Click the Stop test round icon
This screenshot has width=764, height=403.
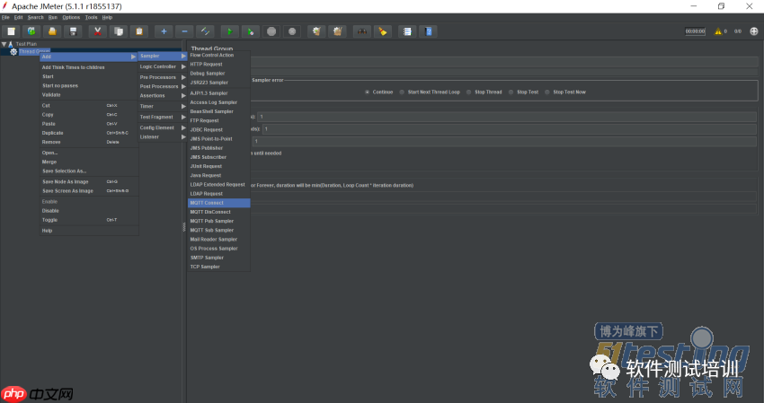point(271,31)
